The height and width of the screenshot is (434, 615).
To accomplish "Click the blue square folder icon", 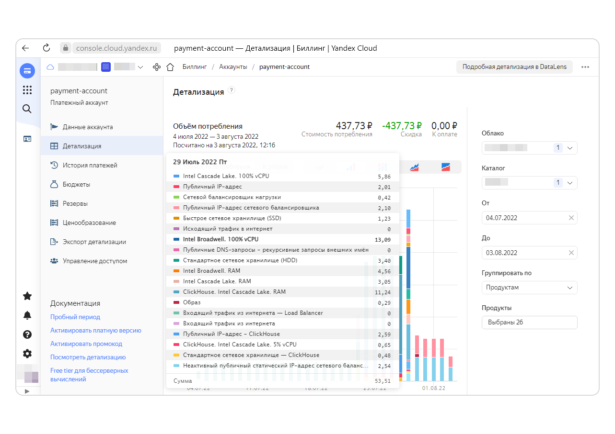I will coord(106,67).
